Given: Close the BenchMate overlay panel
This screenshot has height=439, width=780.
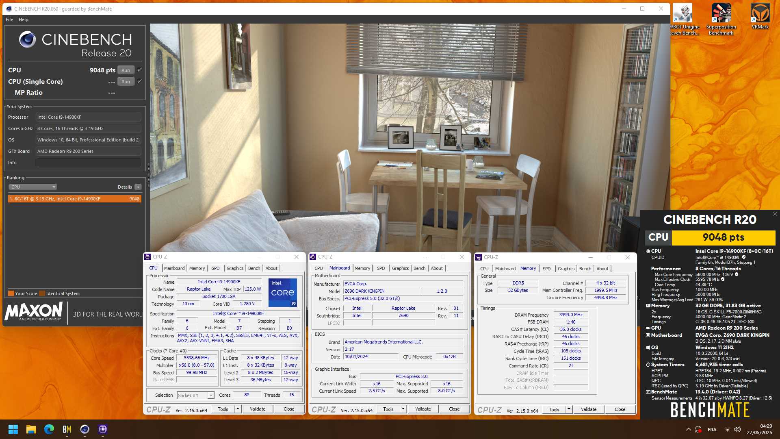Looking at the screenshot, I should click(775, 214).
